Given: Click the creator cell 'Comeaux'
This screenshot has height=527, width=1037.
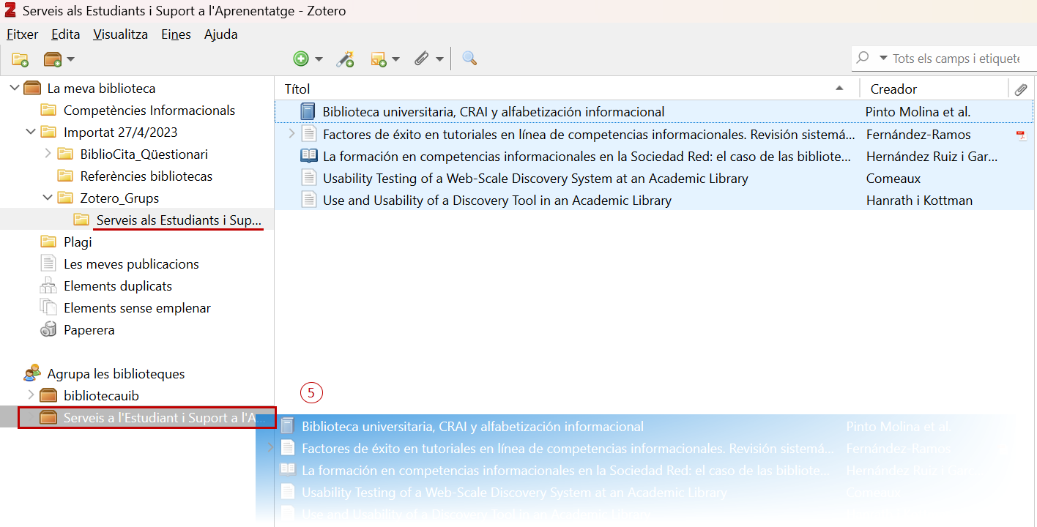Looking at the screenshot, I should [893, 179].
